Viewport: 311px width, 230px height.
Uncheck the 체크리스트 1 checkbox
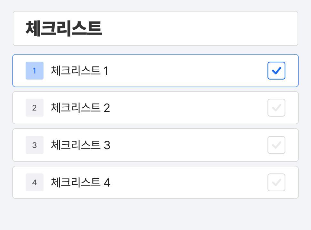(x=276, y=71)
